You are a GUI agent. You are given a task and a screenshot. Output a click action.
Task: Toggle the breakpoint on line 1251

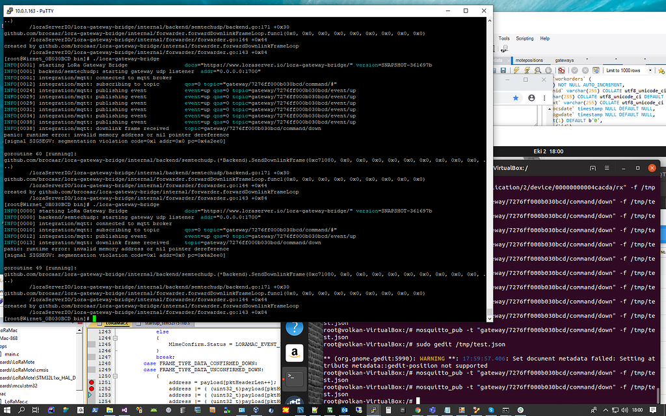pos(91,382)
